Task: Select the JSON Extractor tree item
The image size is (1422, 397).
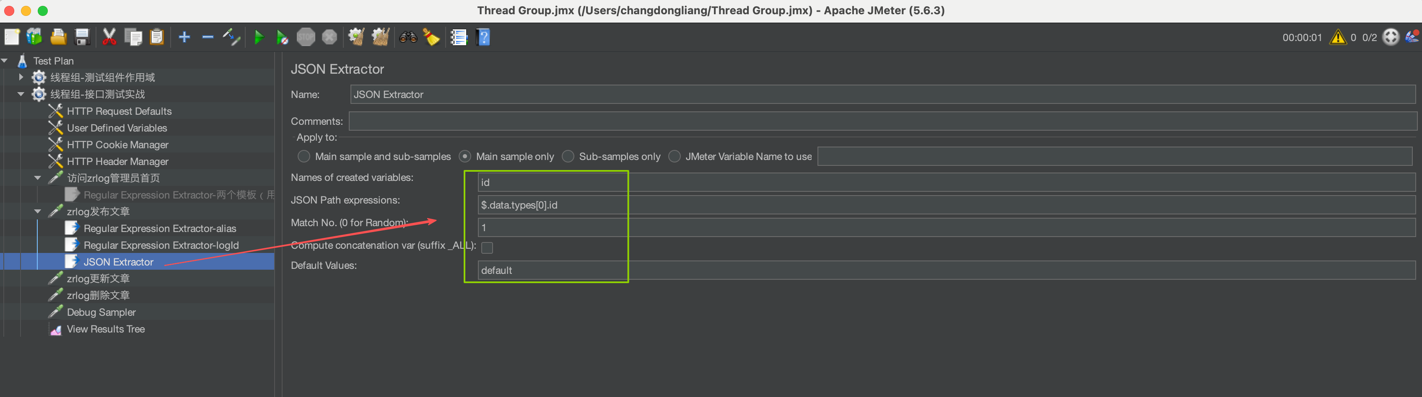Action: click(118, 262)
